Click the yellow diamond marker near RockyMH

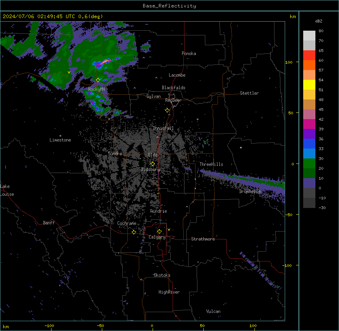pos(98,80)
